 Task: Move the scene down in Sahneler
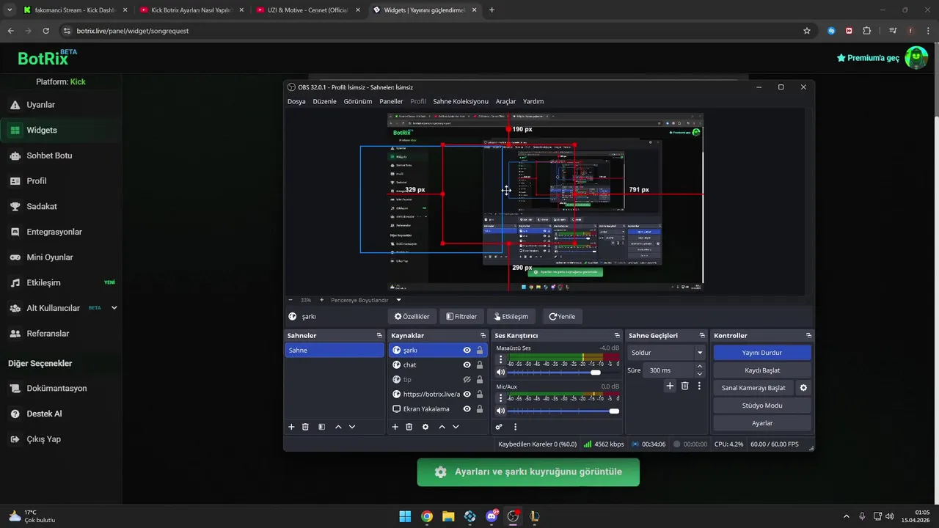pyautogui.click(x=352, y=427)
